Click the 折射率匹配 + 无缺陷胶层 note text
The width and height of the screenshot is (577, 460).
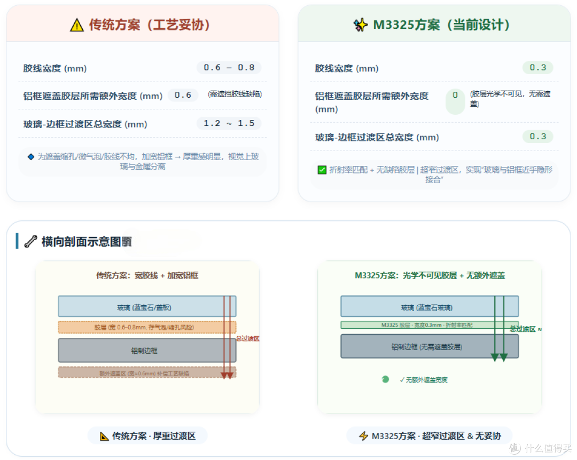[441, 175]
